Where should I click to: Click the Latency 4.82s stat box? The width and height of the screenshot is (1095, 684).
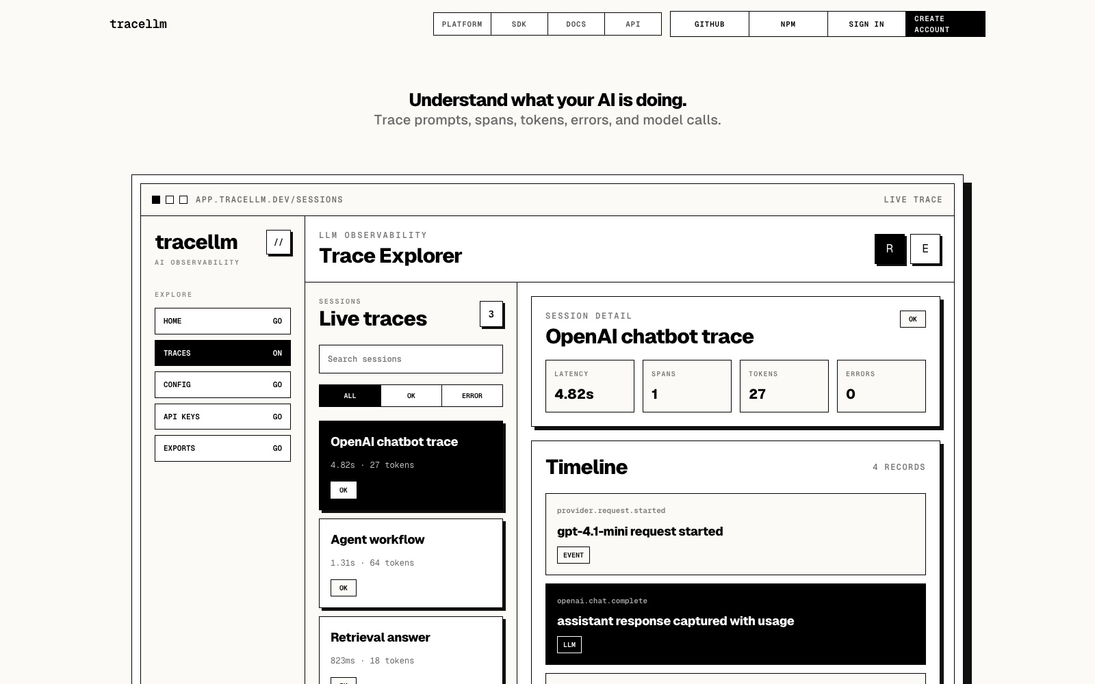click(590, 386)
